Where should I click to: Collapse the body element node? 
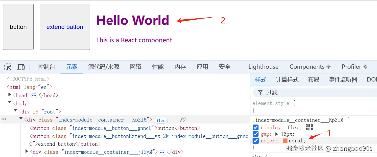[x=10, y=102]
